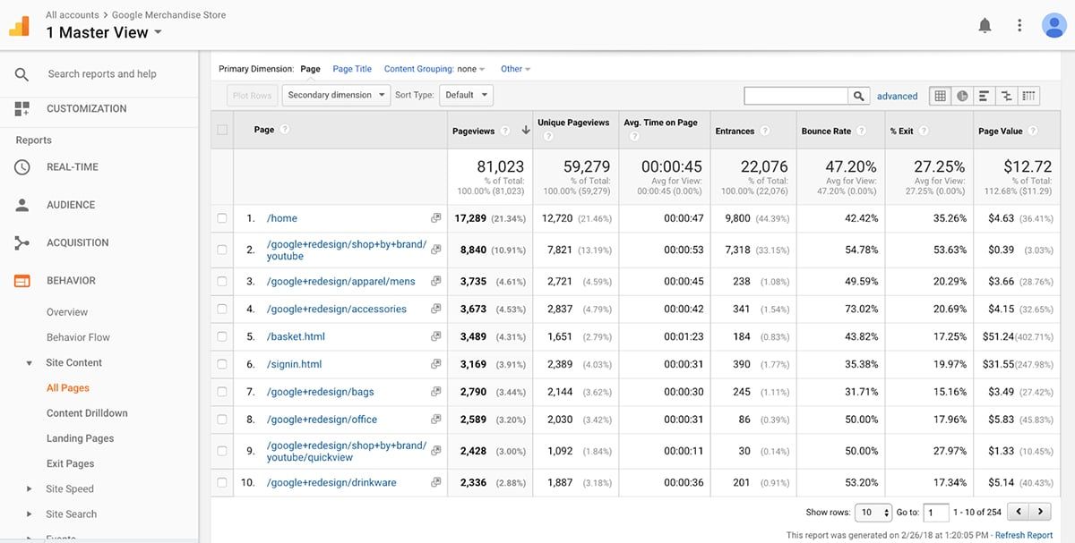Open Landing Pages in sidebar
This screenshot has height=543, width=1075.
coord(80,438)
